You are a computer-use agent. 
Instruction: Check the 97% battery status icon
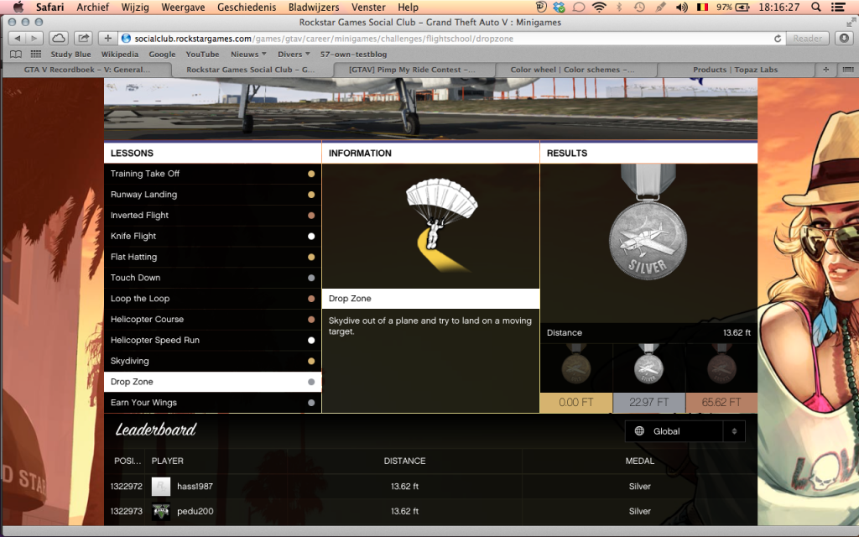(x=733, y=7)
